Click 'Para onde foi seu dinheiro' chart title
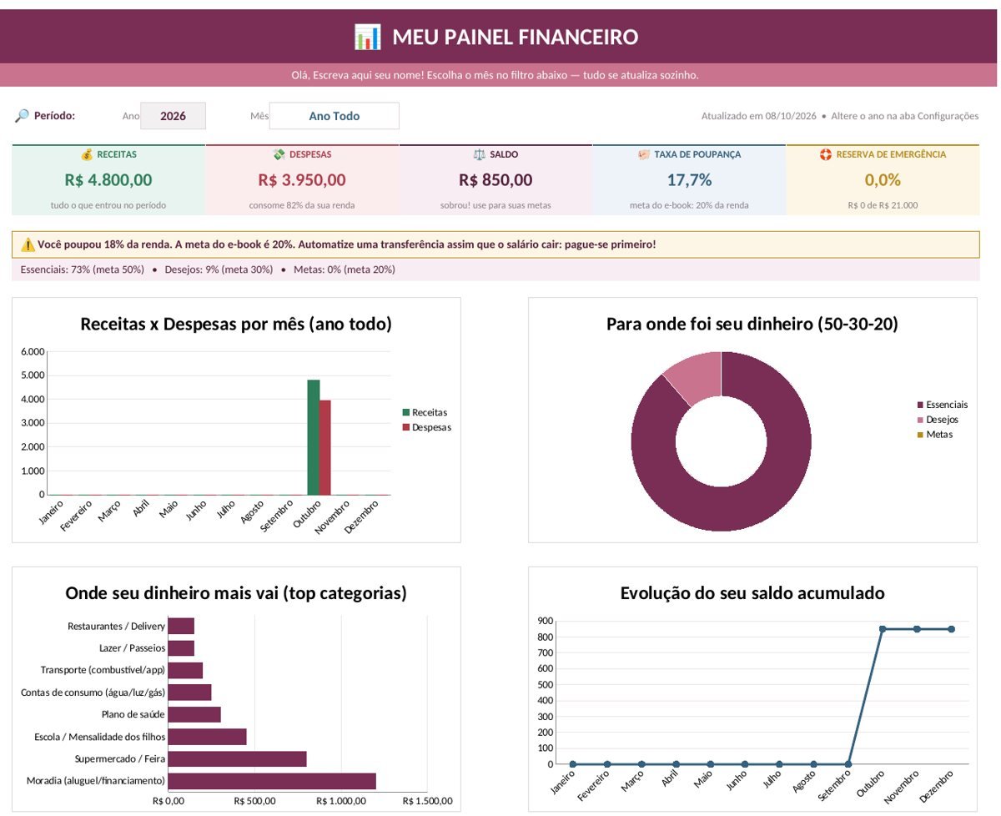Image resolution: width=1001 pixels, height=816 pixels. pyautogui.click(x=752, y=324)
